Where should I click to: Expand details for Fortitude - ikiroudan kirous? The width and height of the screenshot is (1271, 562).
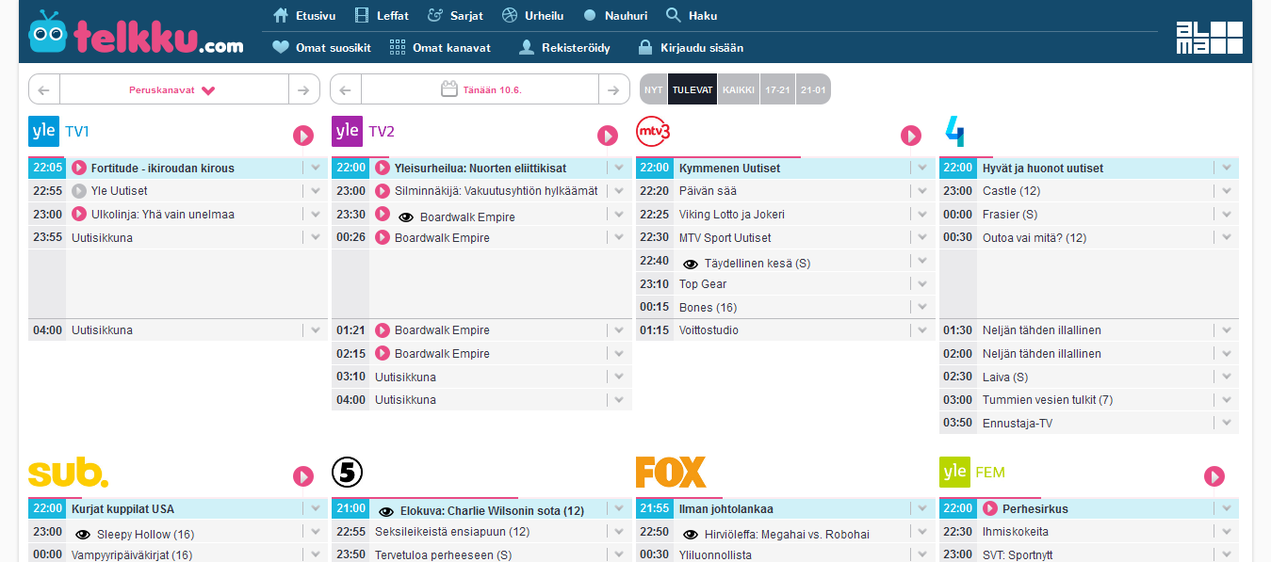315,167
